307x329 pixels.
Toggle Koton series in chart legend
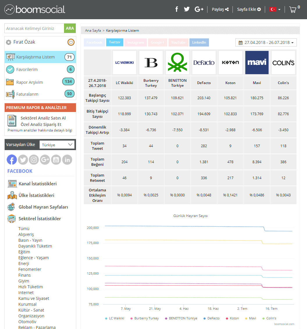click(x=232, y=318)
